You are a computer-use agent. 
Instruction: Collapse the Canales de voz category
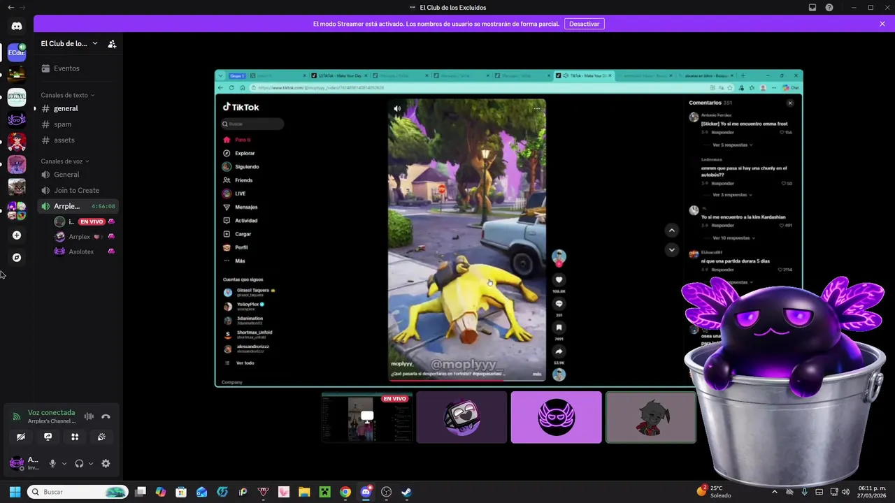pos(64,161)
